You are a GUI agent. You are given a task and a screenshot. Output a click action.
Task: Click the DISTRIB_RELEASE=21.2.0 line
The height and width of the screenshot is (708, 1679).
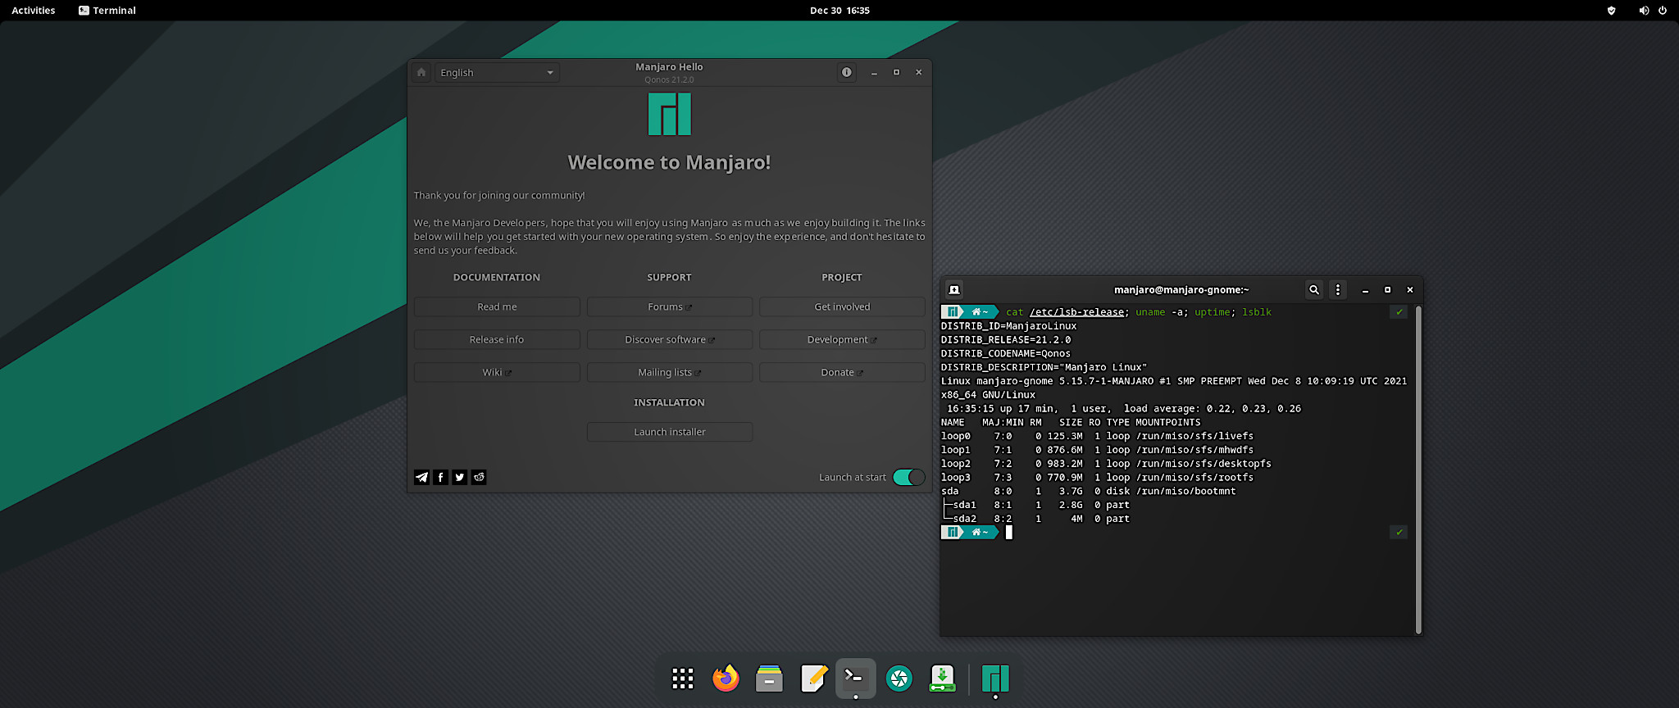1005,339
